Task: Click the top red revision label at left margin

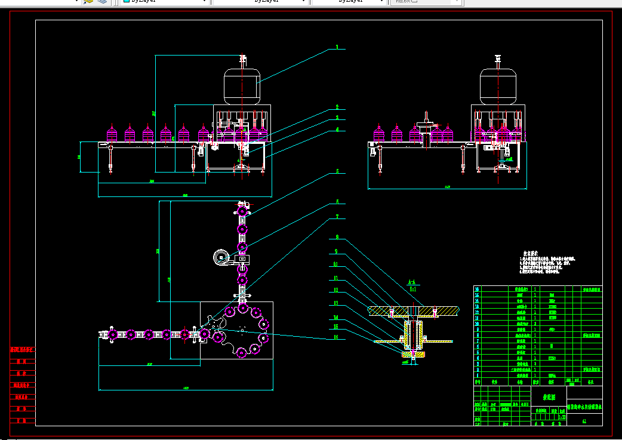Action: point(23,349)
